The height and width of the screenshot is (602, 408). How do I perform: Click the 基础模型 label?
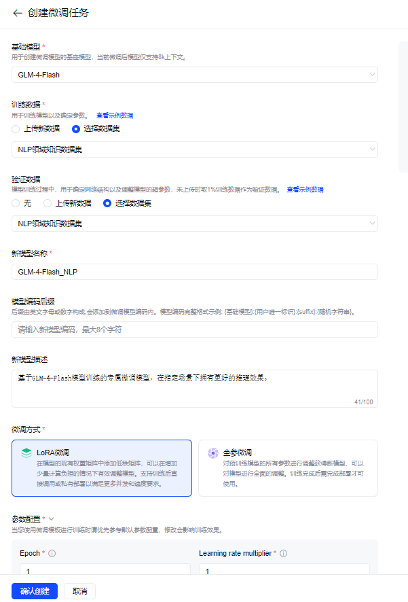(x=26, y=47)
